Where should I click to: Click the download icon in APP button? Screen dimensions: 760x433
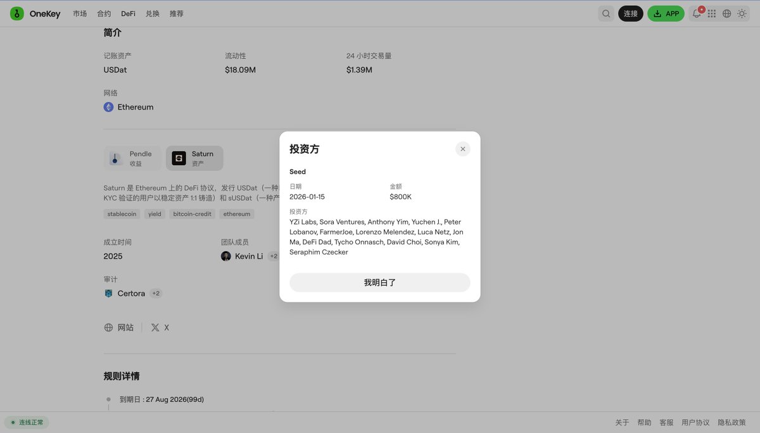(657, 13)
